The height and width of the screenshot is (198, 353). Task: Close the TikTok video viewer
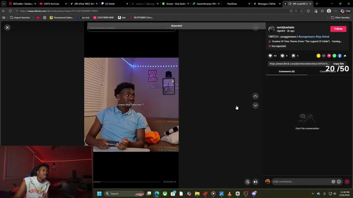click(7, 28)
